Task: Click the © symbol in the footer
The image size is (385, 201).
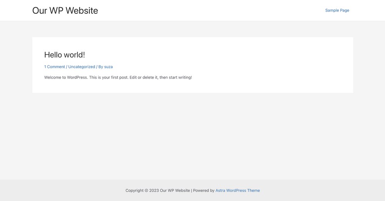Action: tap(146, 191)
